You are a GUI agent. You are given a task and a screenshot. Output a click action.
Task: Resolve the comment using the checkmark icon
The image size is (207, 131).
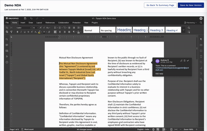188,61
